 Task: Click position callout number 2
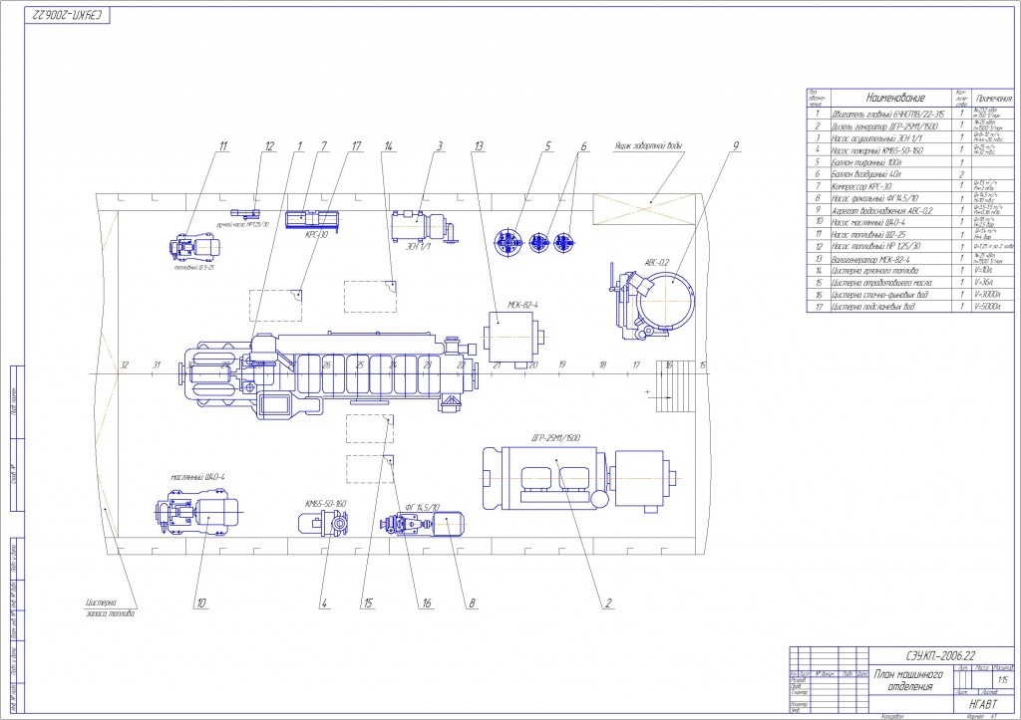(608, 603)
